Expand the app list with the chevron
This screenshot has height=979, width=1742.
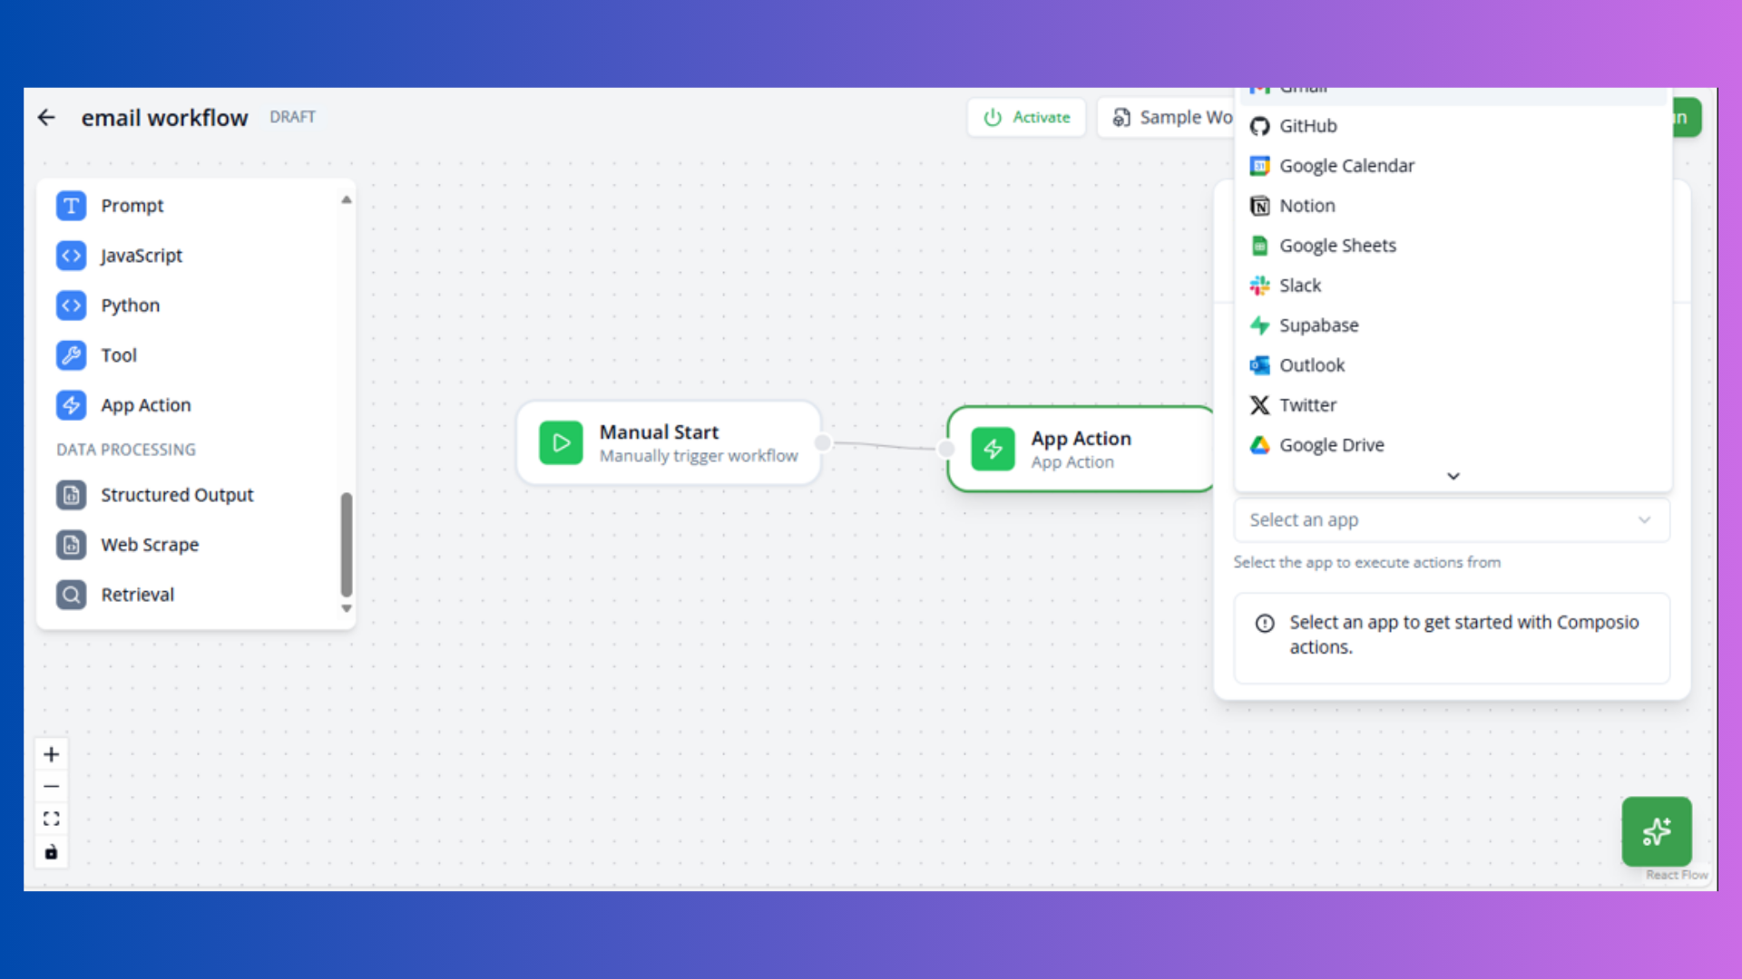click(x=1453, y=476)
